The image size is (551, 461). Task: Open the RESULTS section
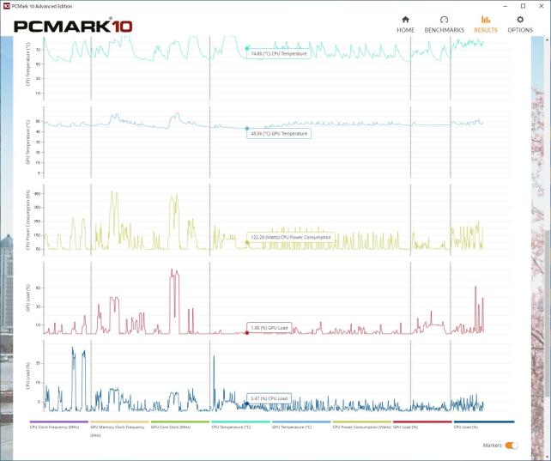tap(486, 24)
